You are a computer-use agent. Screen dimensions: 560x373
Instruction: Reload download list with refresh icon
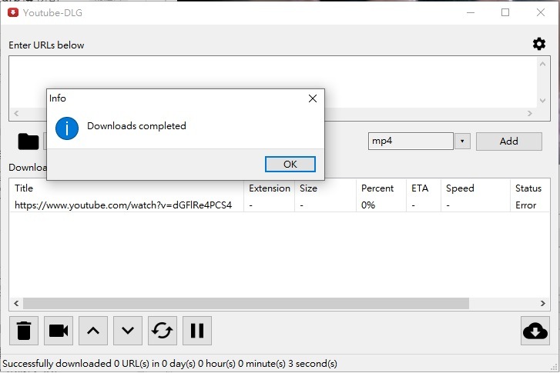(163, 331)
